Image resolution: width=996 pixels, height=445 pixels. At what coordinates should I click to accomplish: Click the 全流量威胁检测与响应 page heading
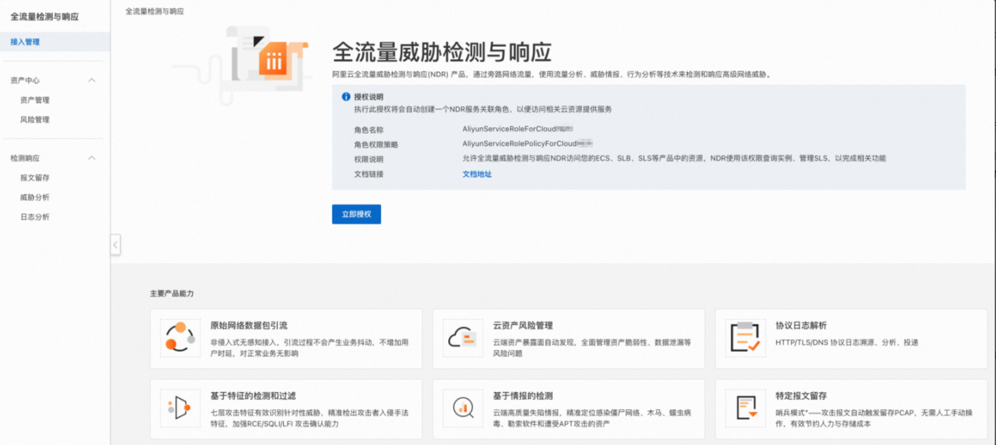click(442, 52)
